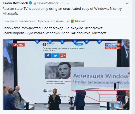The image size is (135, 114).
Task: Click the Microsoft translator logo
Action: click(78, 21)
